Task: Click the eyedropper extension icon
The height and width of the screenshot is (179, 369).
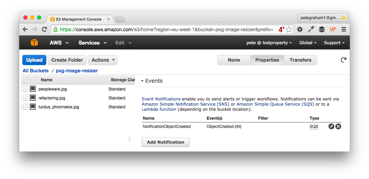Action: tap(311, 29)
